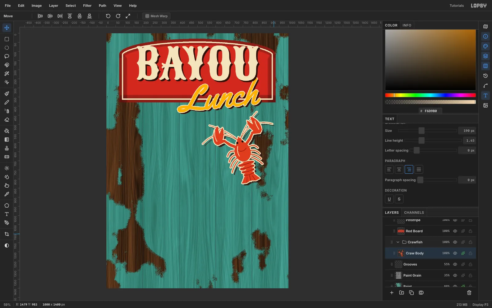
Task: Select the Pen path tool
Action: tap(7, 223)
